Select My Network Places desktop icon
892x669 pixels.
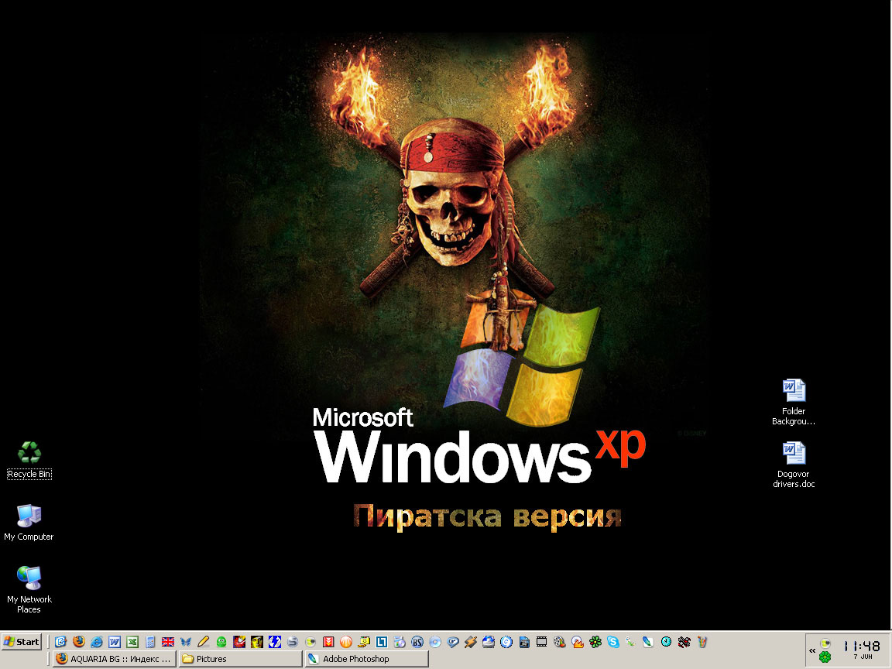[x=29, y=590]
